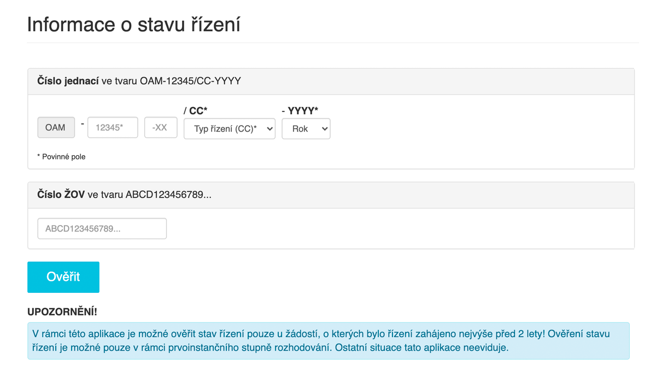Click the Číslo jednací panel header text

click(x=139, y=81)
